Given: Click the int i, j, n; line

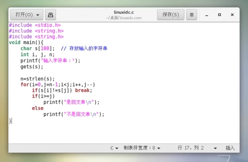Looking at the screenshot, I should [37, 54].
